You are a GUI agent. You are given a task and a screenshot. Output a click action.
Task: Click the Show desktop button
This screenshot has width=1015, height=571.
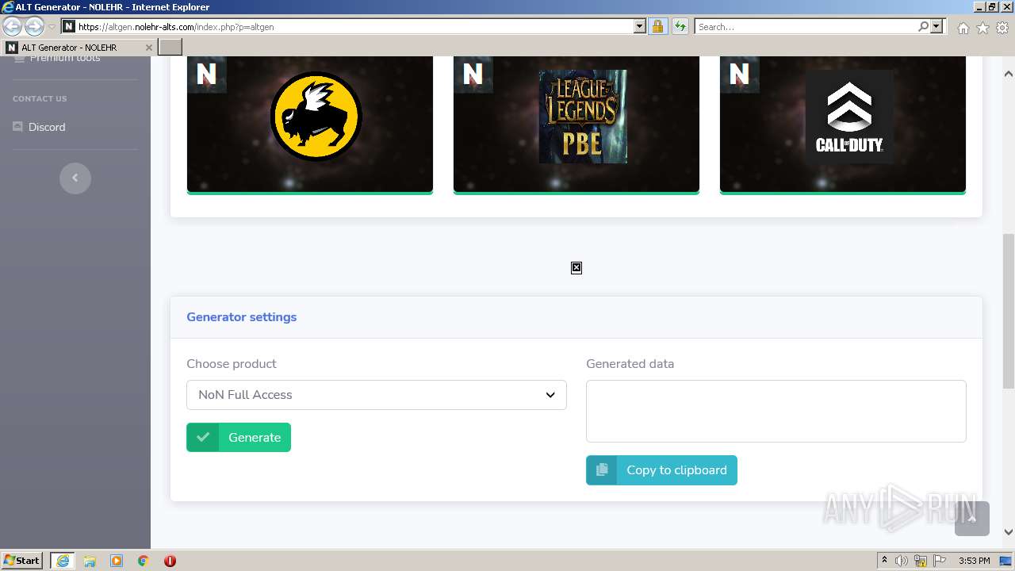1006,561
